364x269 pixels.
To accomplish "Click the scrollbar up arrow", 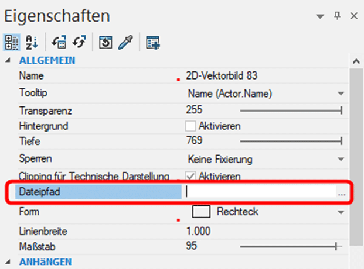I will point(356,61).
